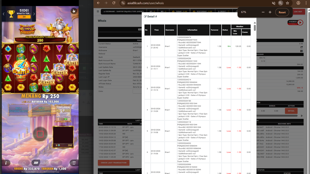Screen dimensions: 310x174
Task: Open the Chrome three-dot menu
Action: click(x=306, y=3)
